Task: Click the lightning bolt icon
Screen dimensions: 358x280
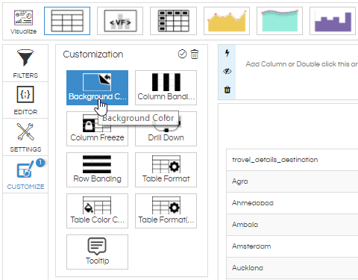Action: 227,53
